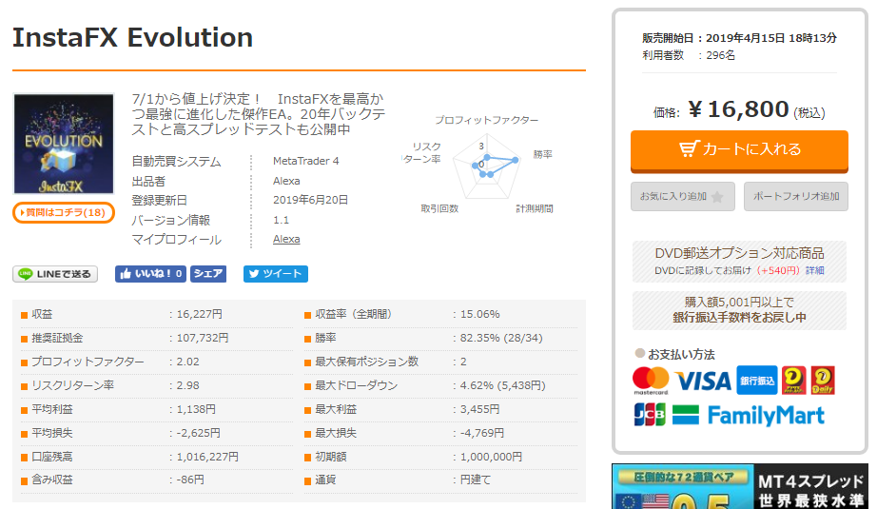
Task: Select 口座残高 value 1,016,227円
Action: (207, 457)
